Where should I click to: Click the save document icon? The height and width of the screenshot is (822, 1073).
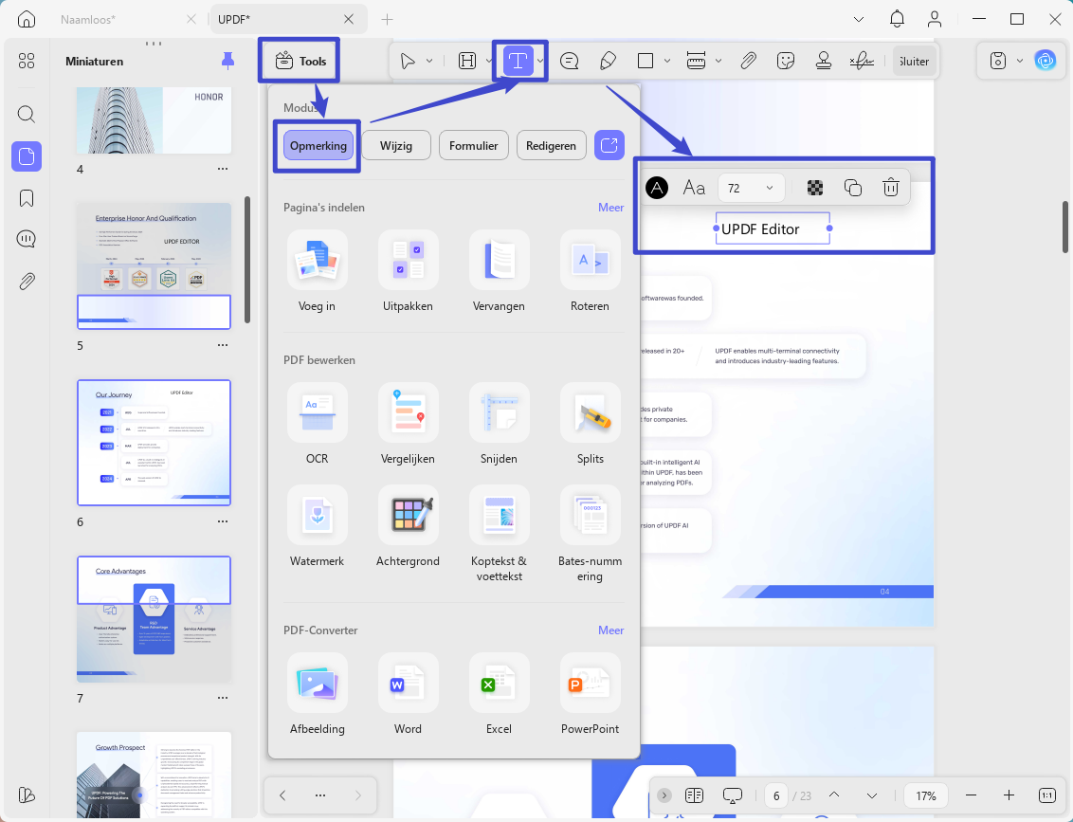998,61
